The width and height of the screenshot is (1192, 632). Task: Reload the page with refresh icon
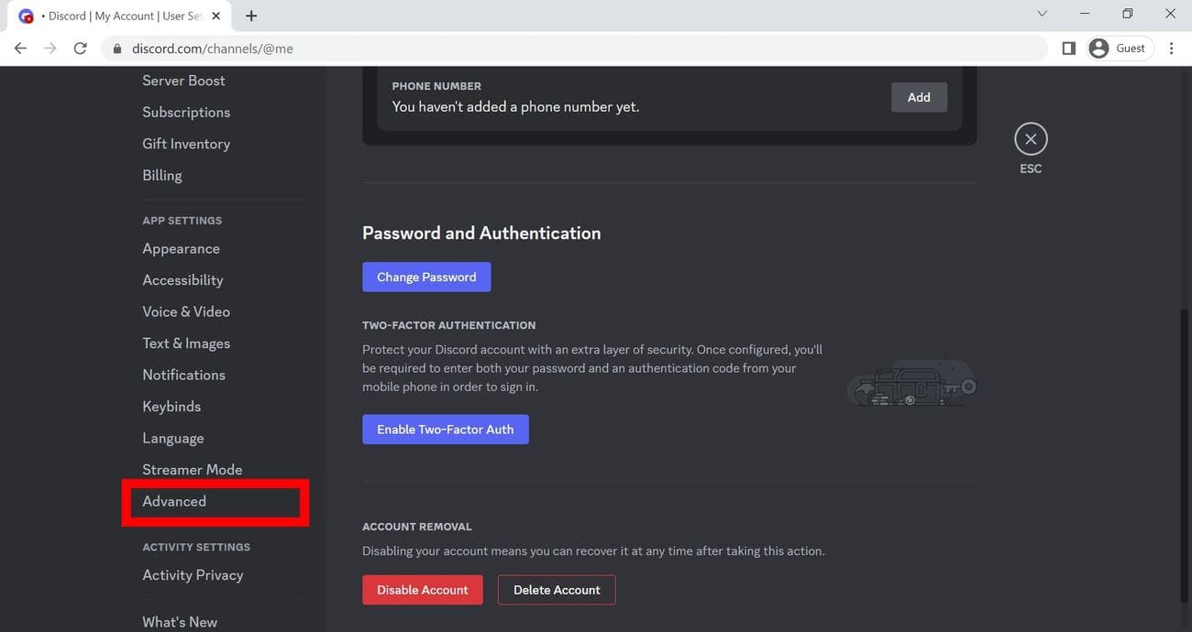(x=80, y=49)
